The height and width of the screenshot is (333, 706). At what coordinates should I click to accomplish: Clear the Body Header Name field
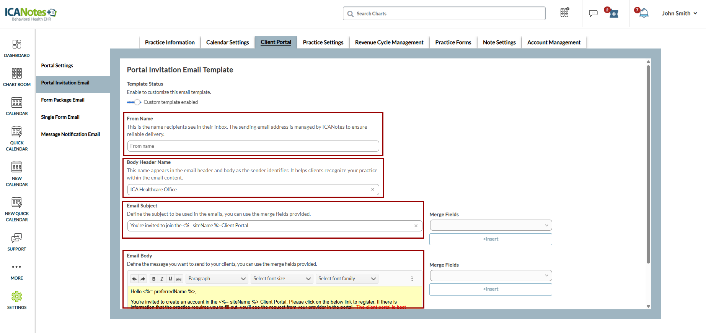coord(373,190)
